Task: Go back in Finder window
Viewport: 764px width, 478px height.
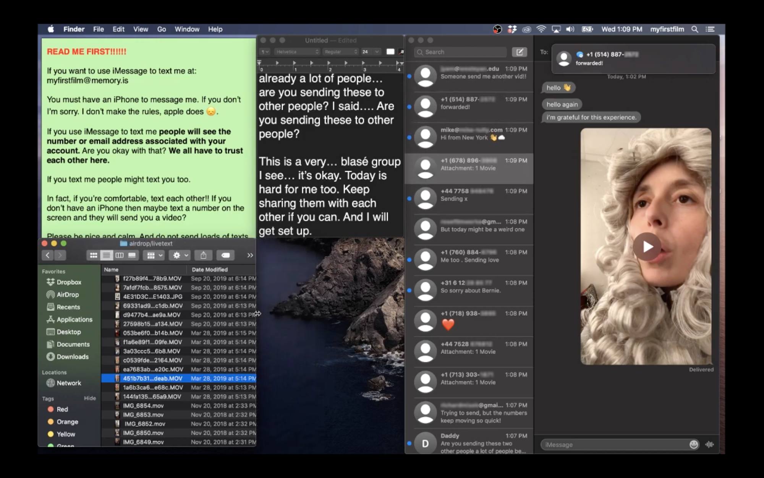Action: (x=47, y=255)
